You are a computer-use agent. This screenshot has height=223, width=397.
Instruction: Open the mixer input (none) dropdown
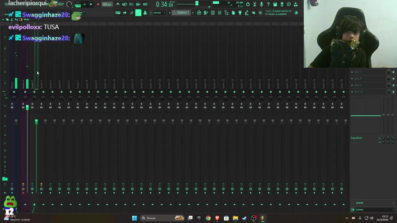pos(373,203)
